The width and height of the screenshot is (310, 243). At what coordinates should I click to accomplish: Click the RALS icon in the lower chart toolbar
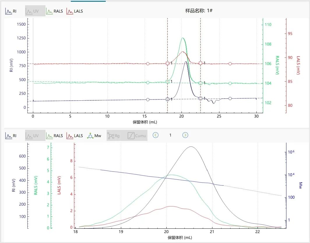[x=54, y=136]
